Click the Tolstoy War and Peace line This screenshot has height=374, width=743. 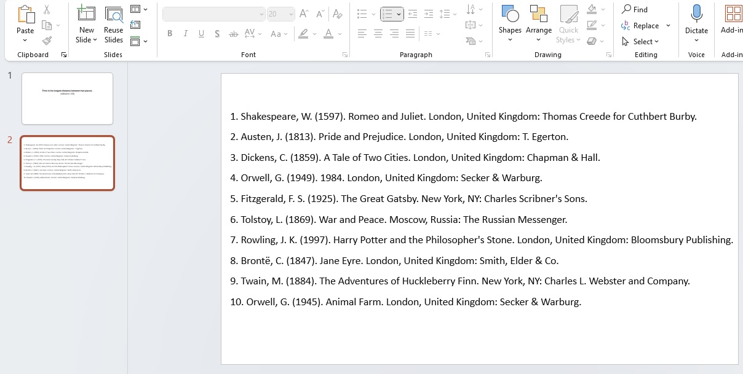(x=399, y=219)
